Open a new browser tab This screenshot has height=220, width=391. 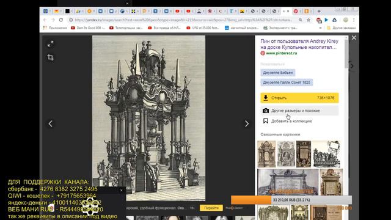point(319,11)
